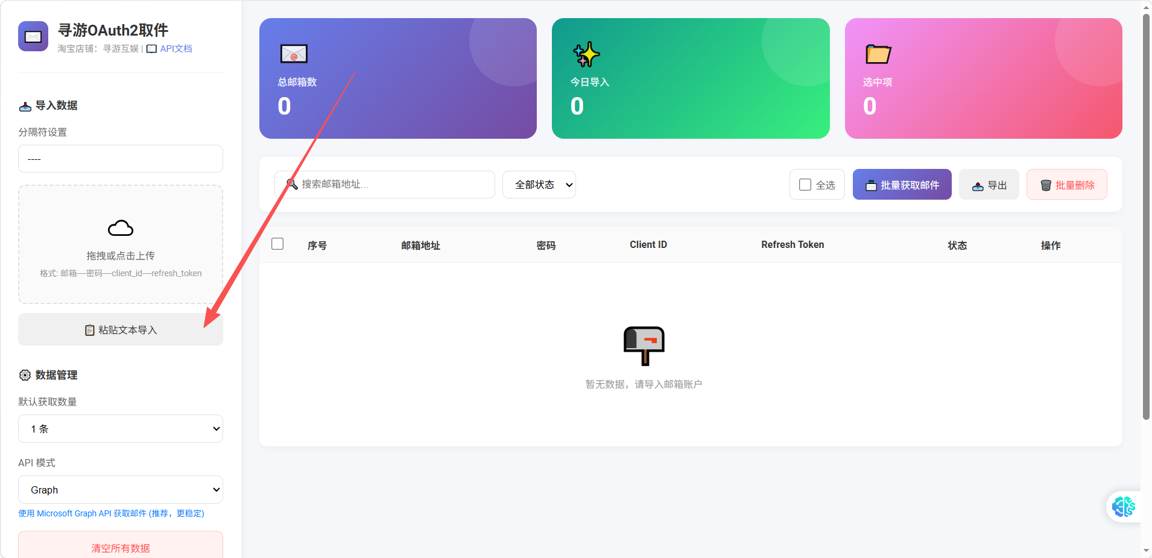The height and width of the screenshot is (558, 1152).
Task: Focus the 搜索邮箱地址 search field
Action: pos(385,185)
